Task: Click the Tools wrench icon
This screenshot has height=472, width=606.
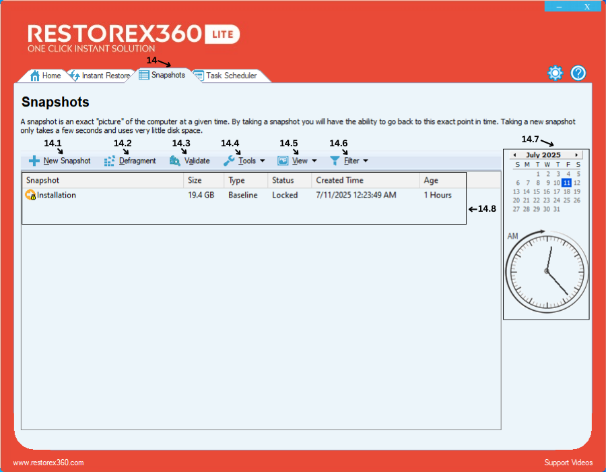Action: coord(229,161)
